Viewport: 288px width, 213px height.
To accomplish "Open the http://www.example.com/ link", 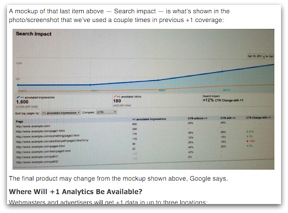I will pos(33,126).
